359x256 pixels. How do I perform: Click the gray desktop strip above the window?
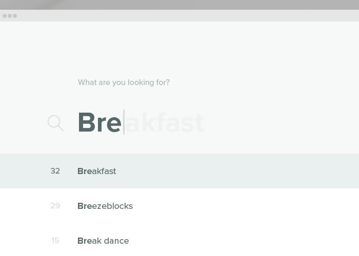(180, 5)
